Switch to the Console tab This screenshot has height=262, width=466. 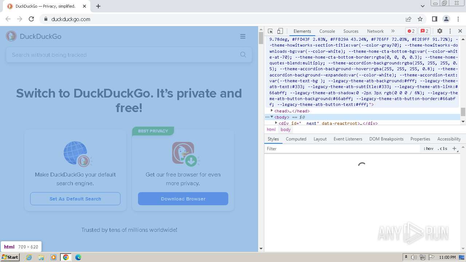[x=327, y=31]
